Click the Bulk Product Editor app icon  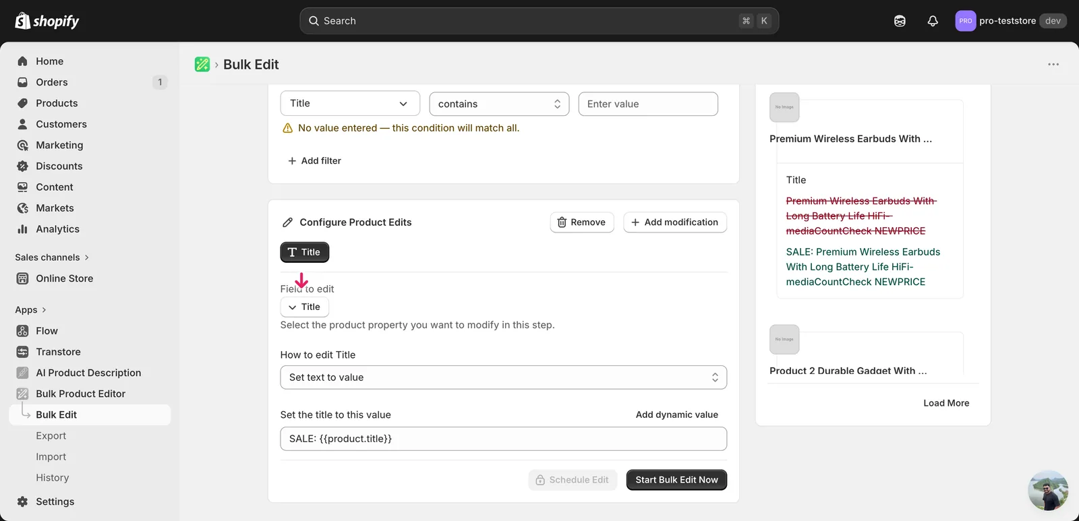[22, 394]
